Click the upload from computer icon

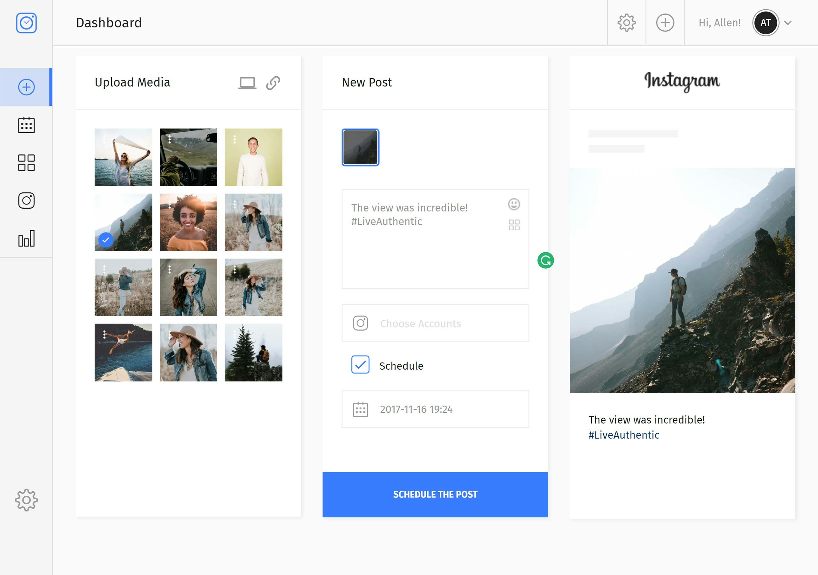(x=248, y=82)
